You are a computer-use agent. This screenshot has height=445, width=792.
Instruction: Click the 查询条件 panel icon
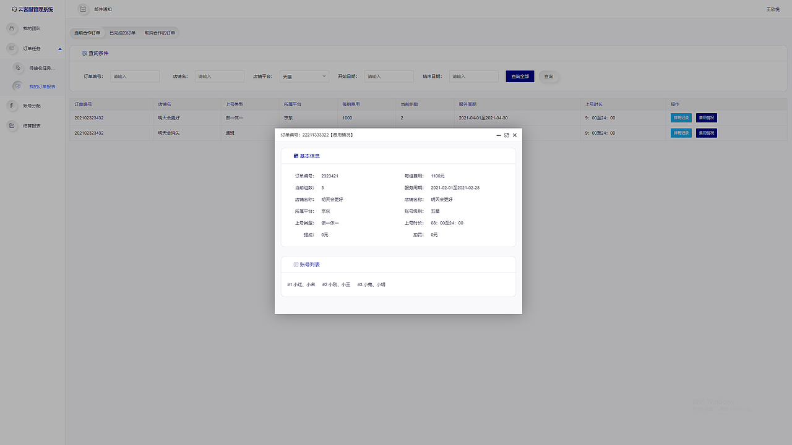point(85,54)
